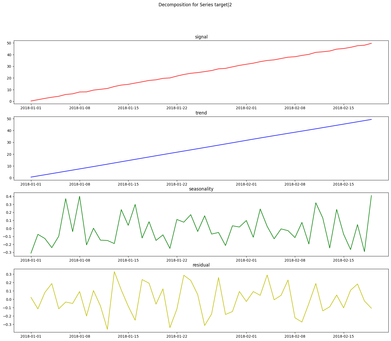Click the blue trend line
The image size is (391, 341).
pyautogui.click(x=201, y=148)
